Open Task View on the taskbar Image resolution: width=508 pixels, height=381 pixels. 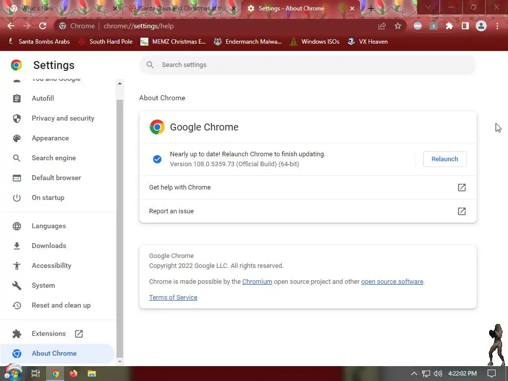pos(35,374)
